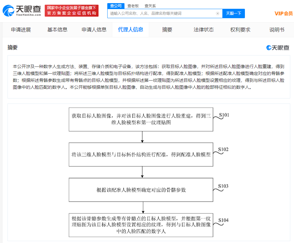Open the 申请人信息 tab
This screenshot has width=294, height=243.
[94, 30]
